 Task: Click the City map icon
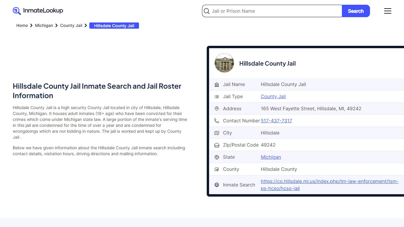pos(217,133)
